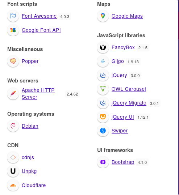Image resolution: width=179 pixels, height=195 pixels.
Task: Click the OWL Carousel owl icon
Action: 103,89
